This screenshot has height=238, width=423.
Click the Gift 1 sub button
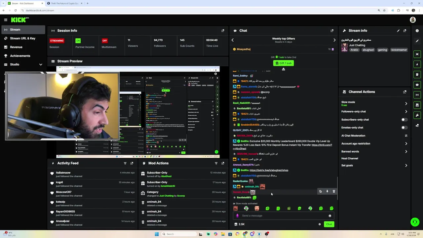click(284, 63)
